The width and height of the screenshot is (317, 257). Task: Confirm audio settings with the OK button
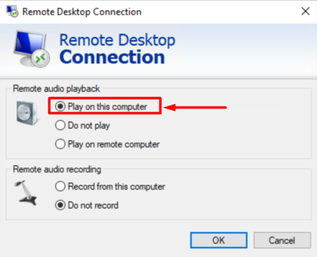(x=218, y=240)
